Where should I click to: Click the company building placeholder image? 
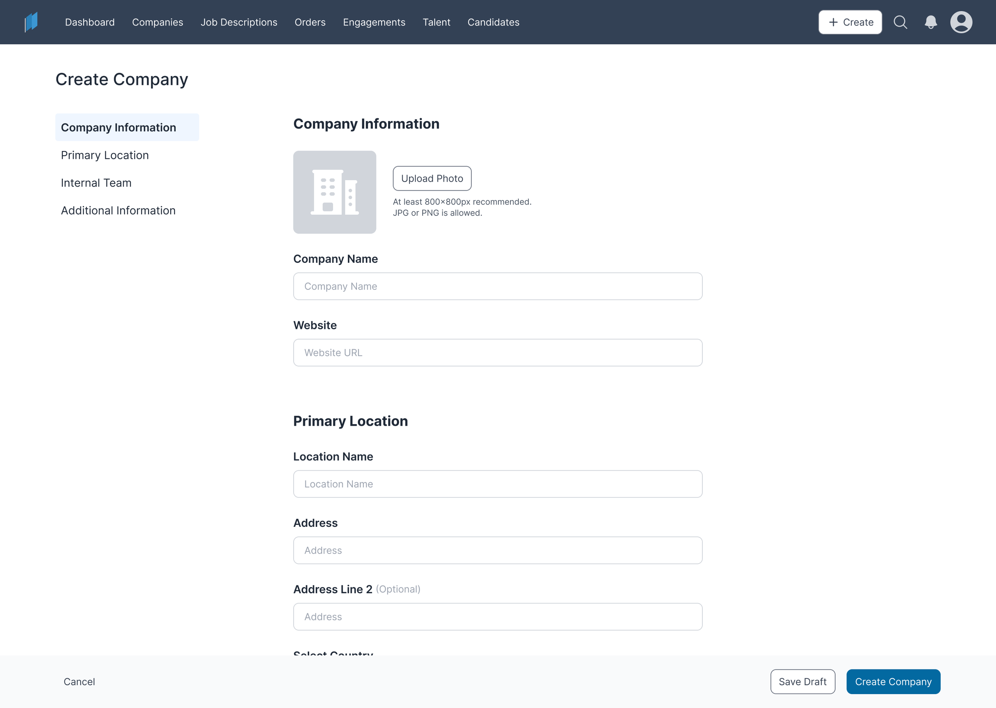coord(335,192)
